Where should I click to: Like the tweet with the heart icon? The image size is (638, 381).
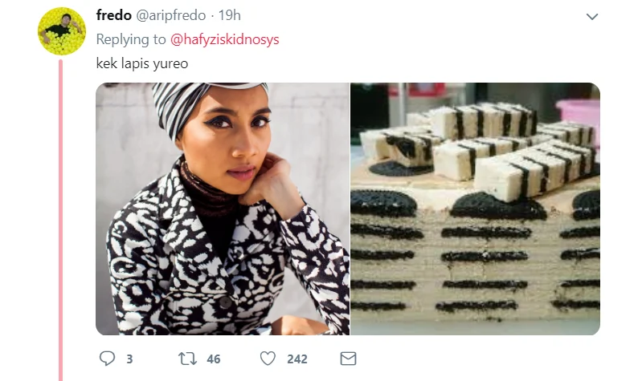(268, 359)
